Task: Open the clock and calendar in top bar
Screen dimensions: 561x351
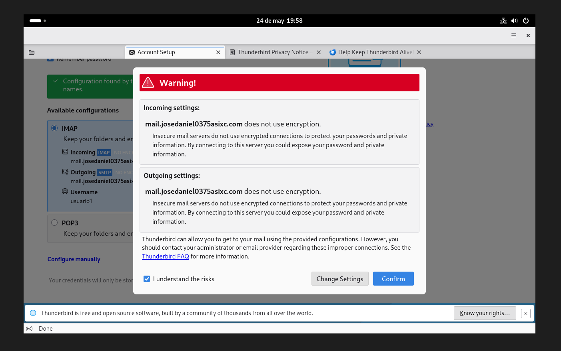Action: pos(280,21)
